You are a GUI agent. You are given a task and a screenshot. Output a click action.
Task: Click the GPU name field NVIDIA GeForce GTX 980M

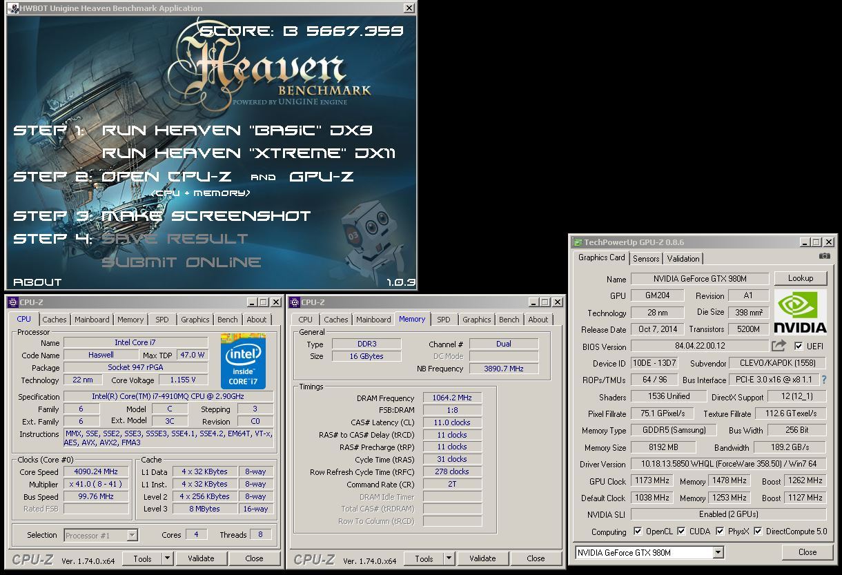700,279
